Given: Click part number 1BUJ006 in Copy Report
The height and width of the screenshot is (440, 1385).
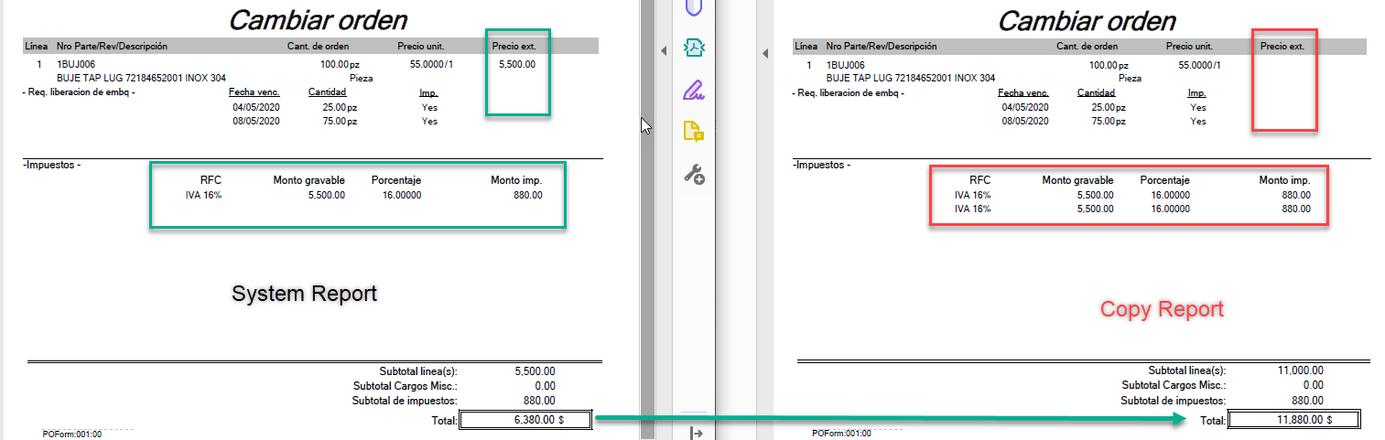Looking at the screenshot, I should point(845,64).
